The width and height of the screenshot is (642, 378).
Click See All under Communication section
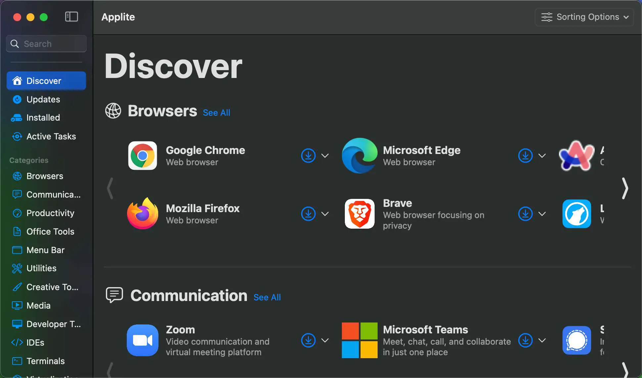coord(267,296)
